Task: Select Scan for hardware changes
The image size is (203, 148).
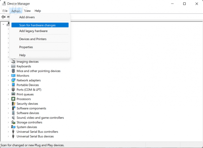Action: [40, 25]
